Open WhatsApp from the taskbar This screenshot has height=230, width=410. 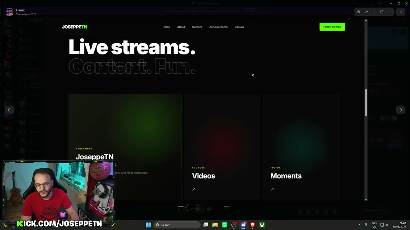pyautogui.click(x=225, y=225)
